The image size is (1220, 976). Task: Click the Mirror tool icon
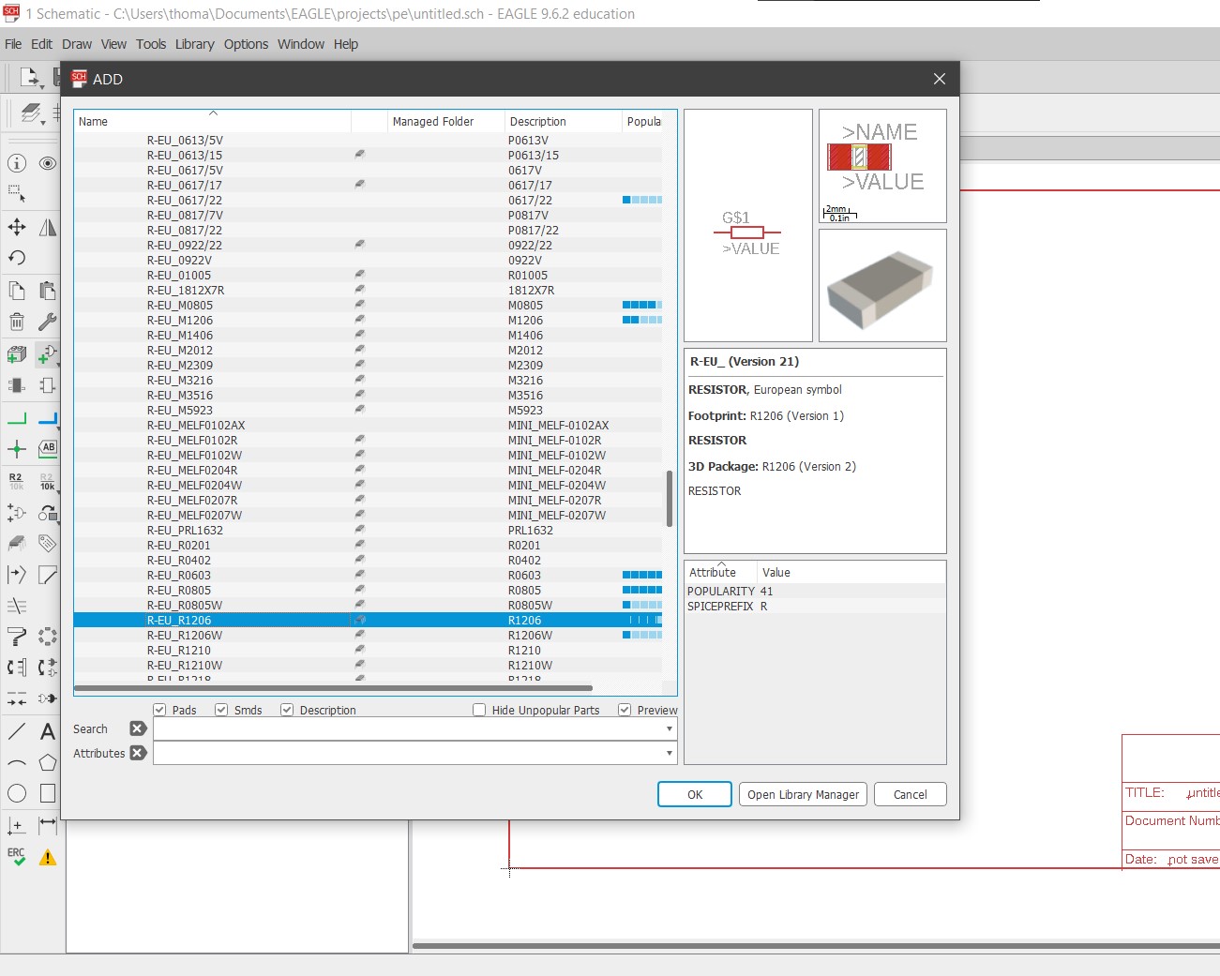pyautogui.click(x=48, y=227)
